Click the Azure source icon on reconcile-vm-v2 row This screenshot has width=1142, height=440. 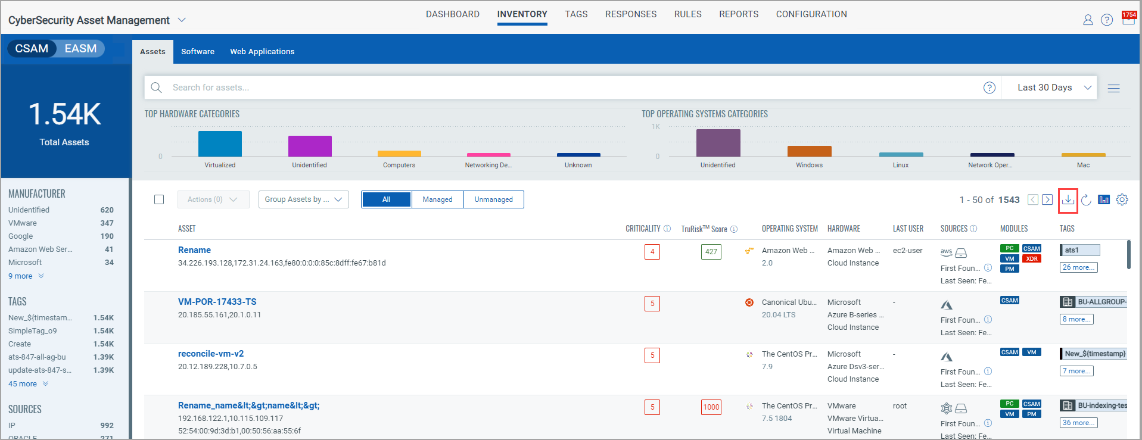pyautogui.click(x=947, y=357)
